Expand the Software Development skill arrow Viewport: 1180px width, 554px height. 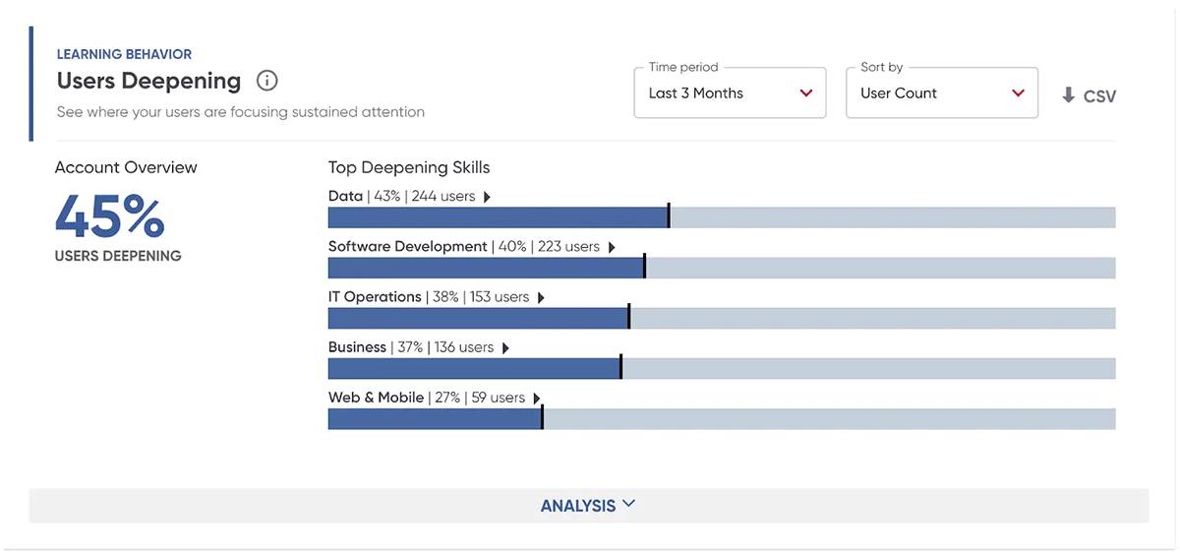(612, 247)
